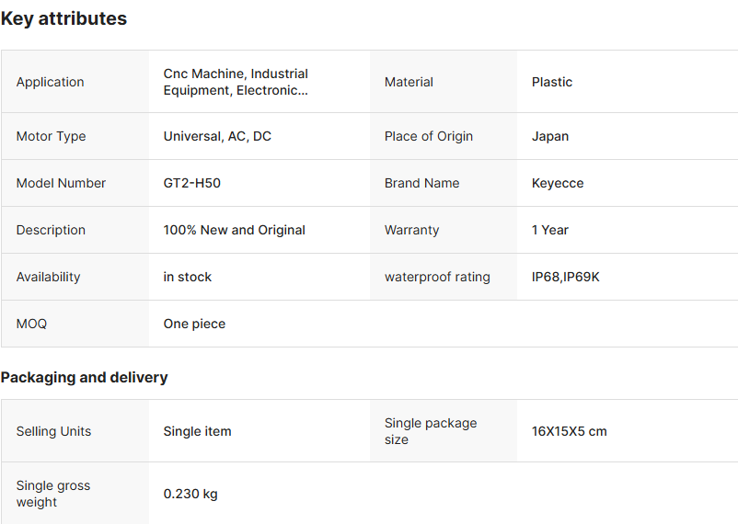This screenshot has height=524, width=738.
Task: Click the Key attributes heading
Action: click(x=63, y=18)
